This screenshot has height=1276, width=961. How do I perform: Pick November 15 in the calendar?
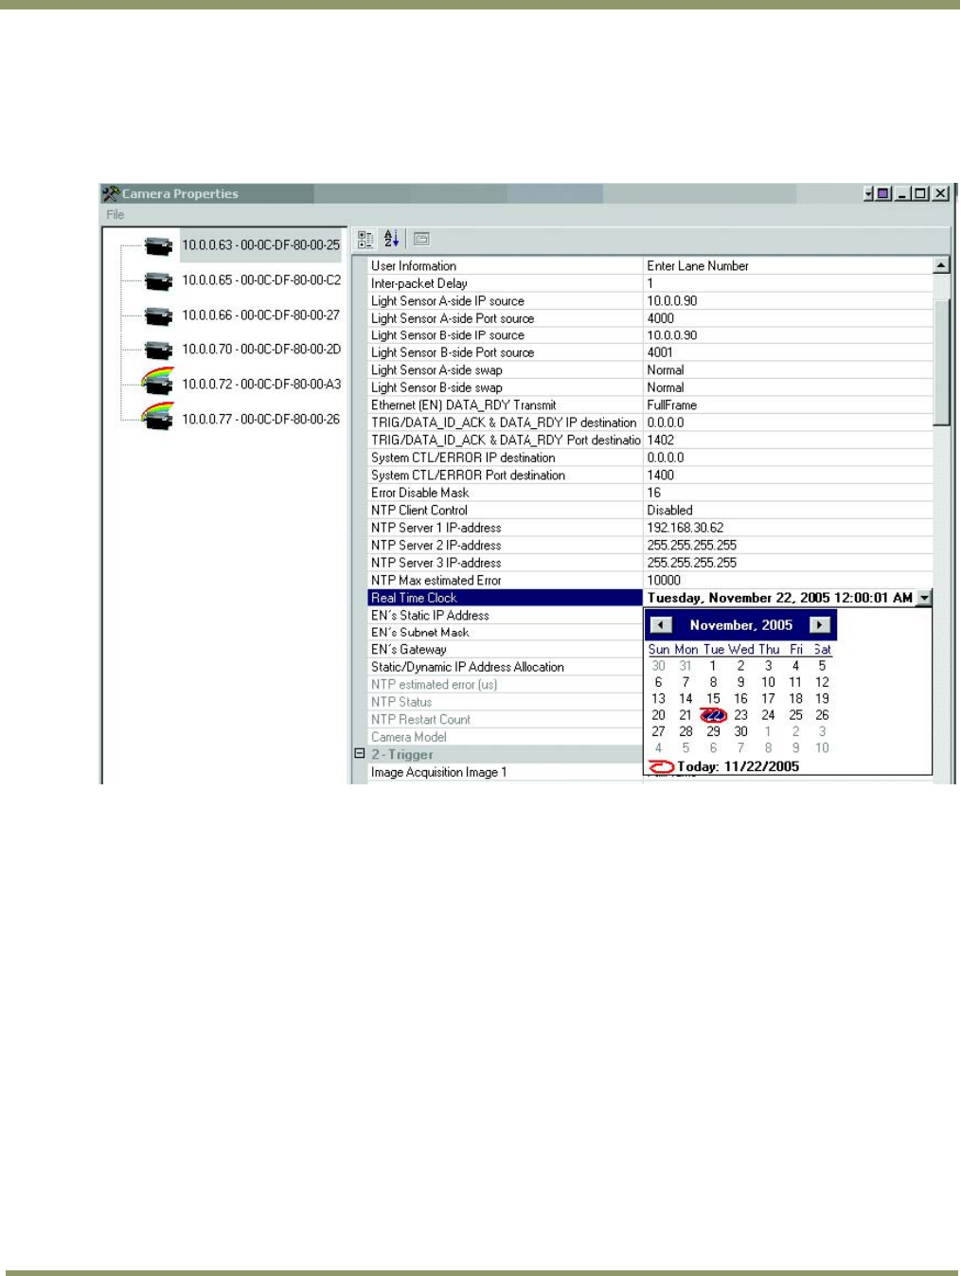(713, 698)
